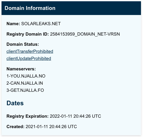Click the Dates section heading
The width and height of the screenshot is (143, 137).
pyautogui.click(x=15, y=103)
